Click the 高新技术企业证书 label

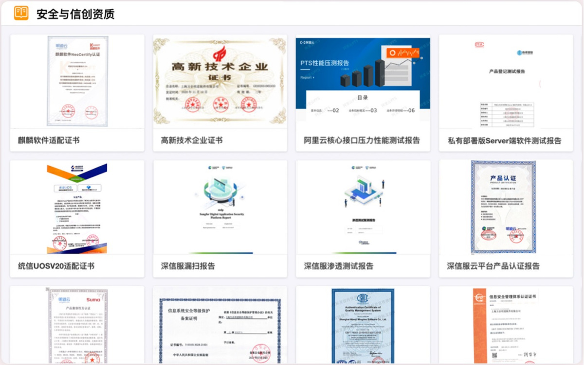[193, 140]
